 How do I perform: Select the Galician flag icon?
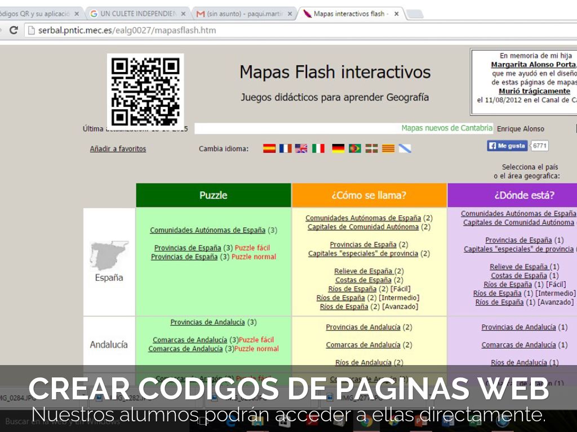405,148
